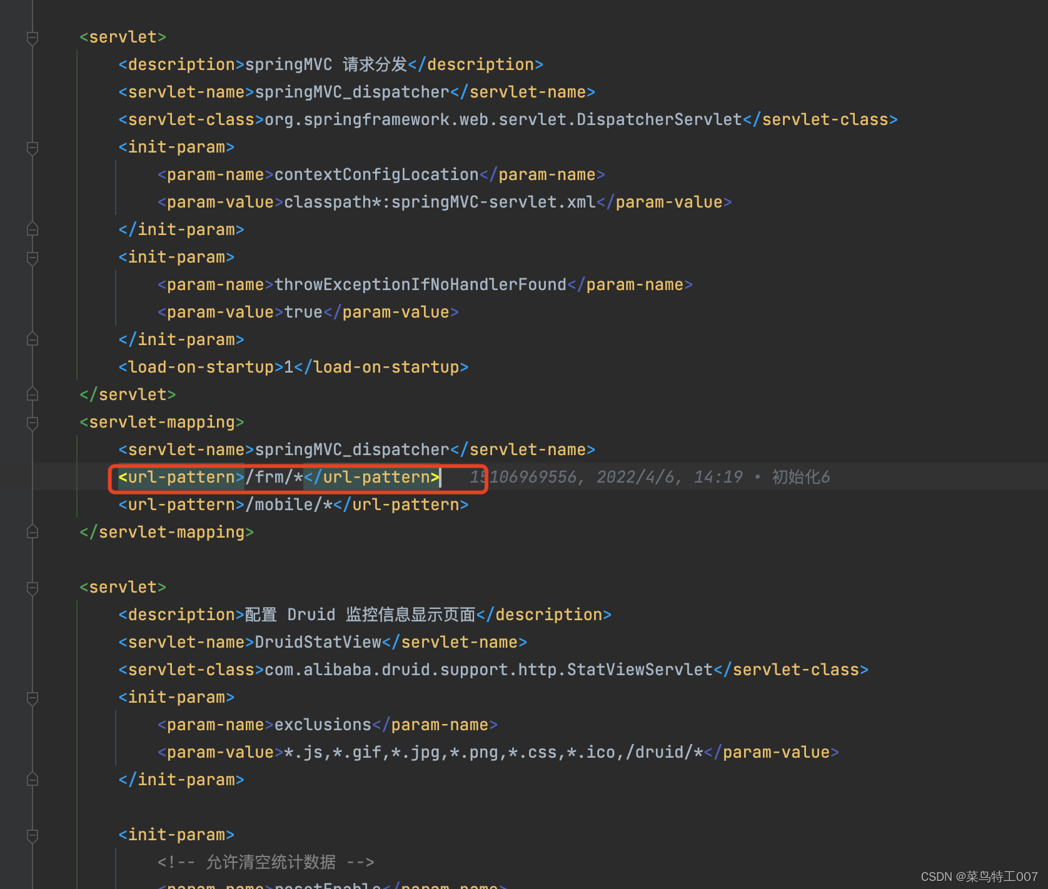The width and height of the screenshot is (1048, 889).
Task: Collapse init-param above 允许清空统计数据 comment
Action: [x=33, y=835]
